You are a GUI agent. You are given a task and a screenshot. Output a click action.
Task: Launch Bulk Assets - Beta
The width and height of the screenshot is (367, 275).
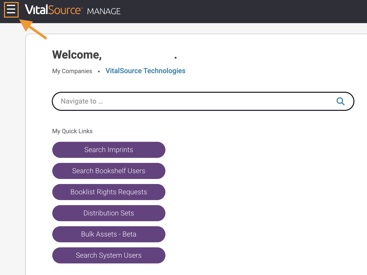click(x=109, y=234)
